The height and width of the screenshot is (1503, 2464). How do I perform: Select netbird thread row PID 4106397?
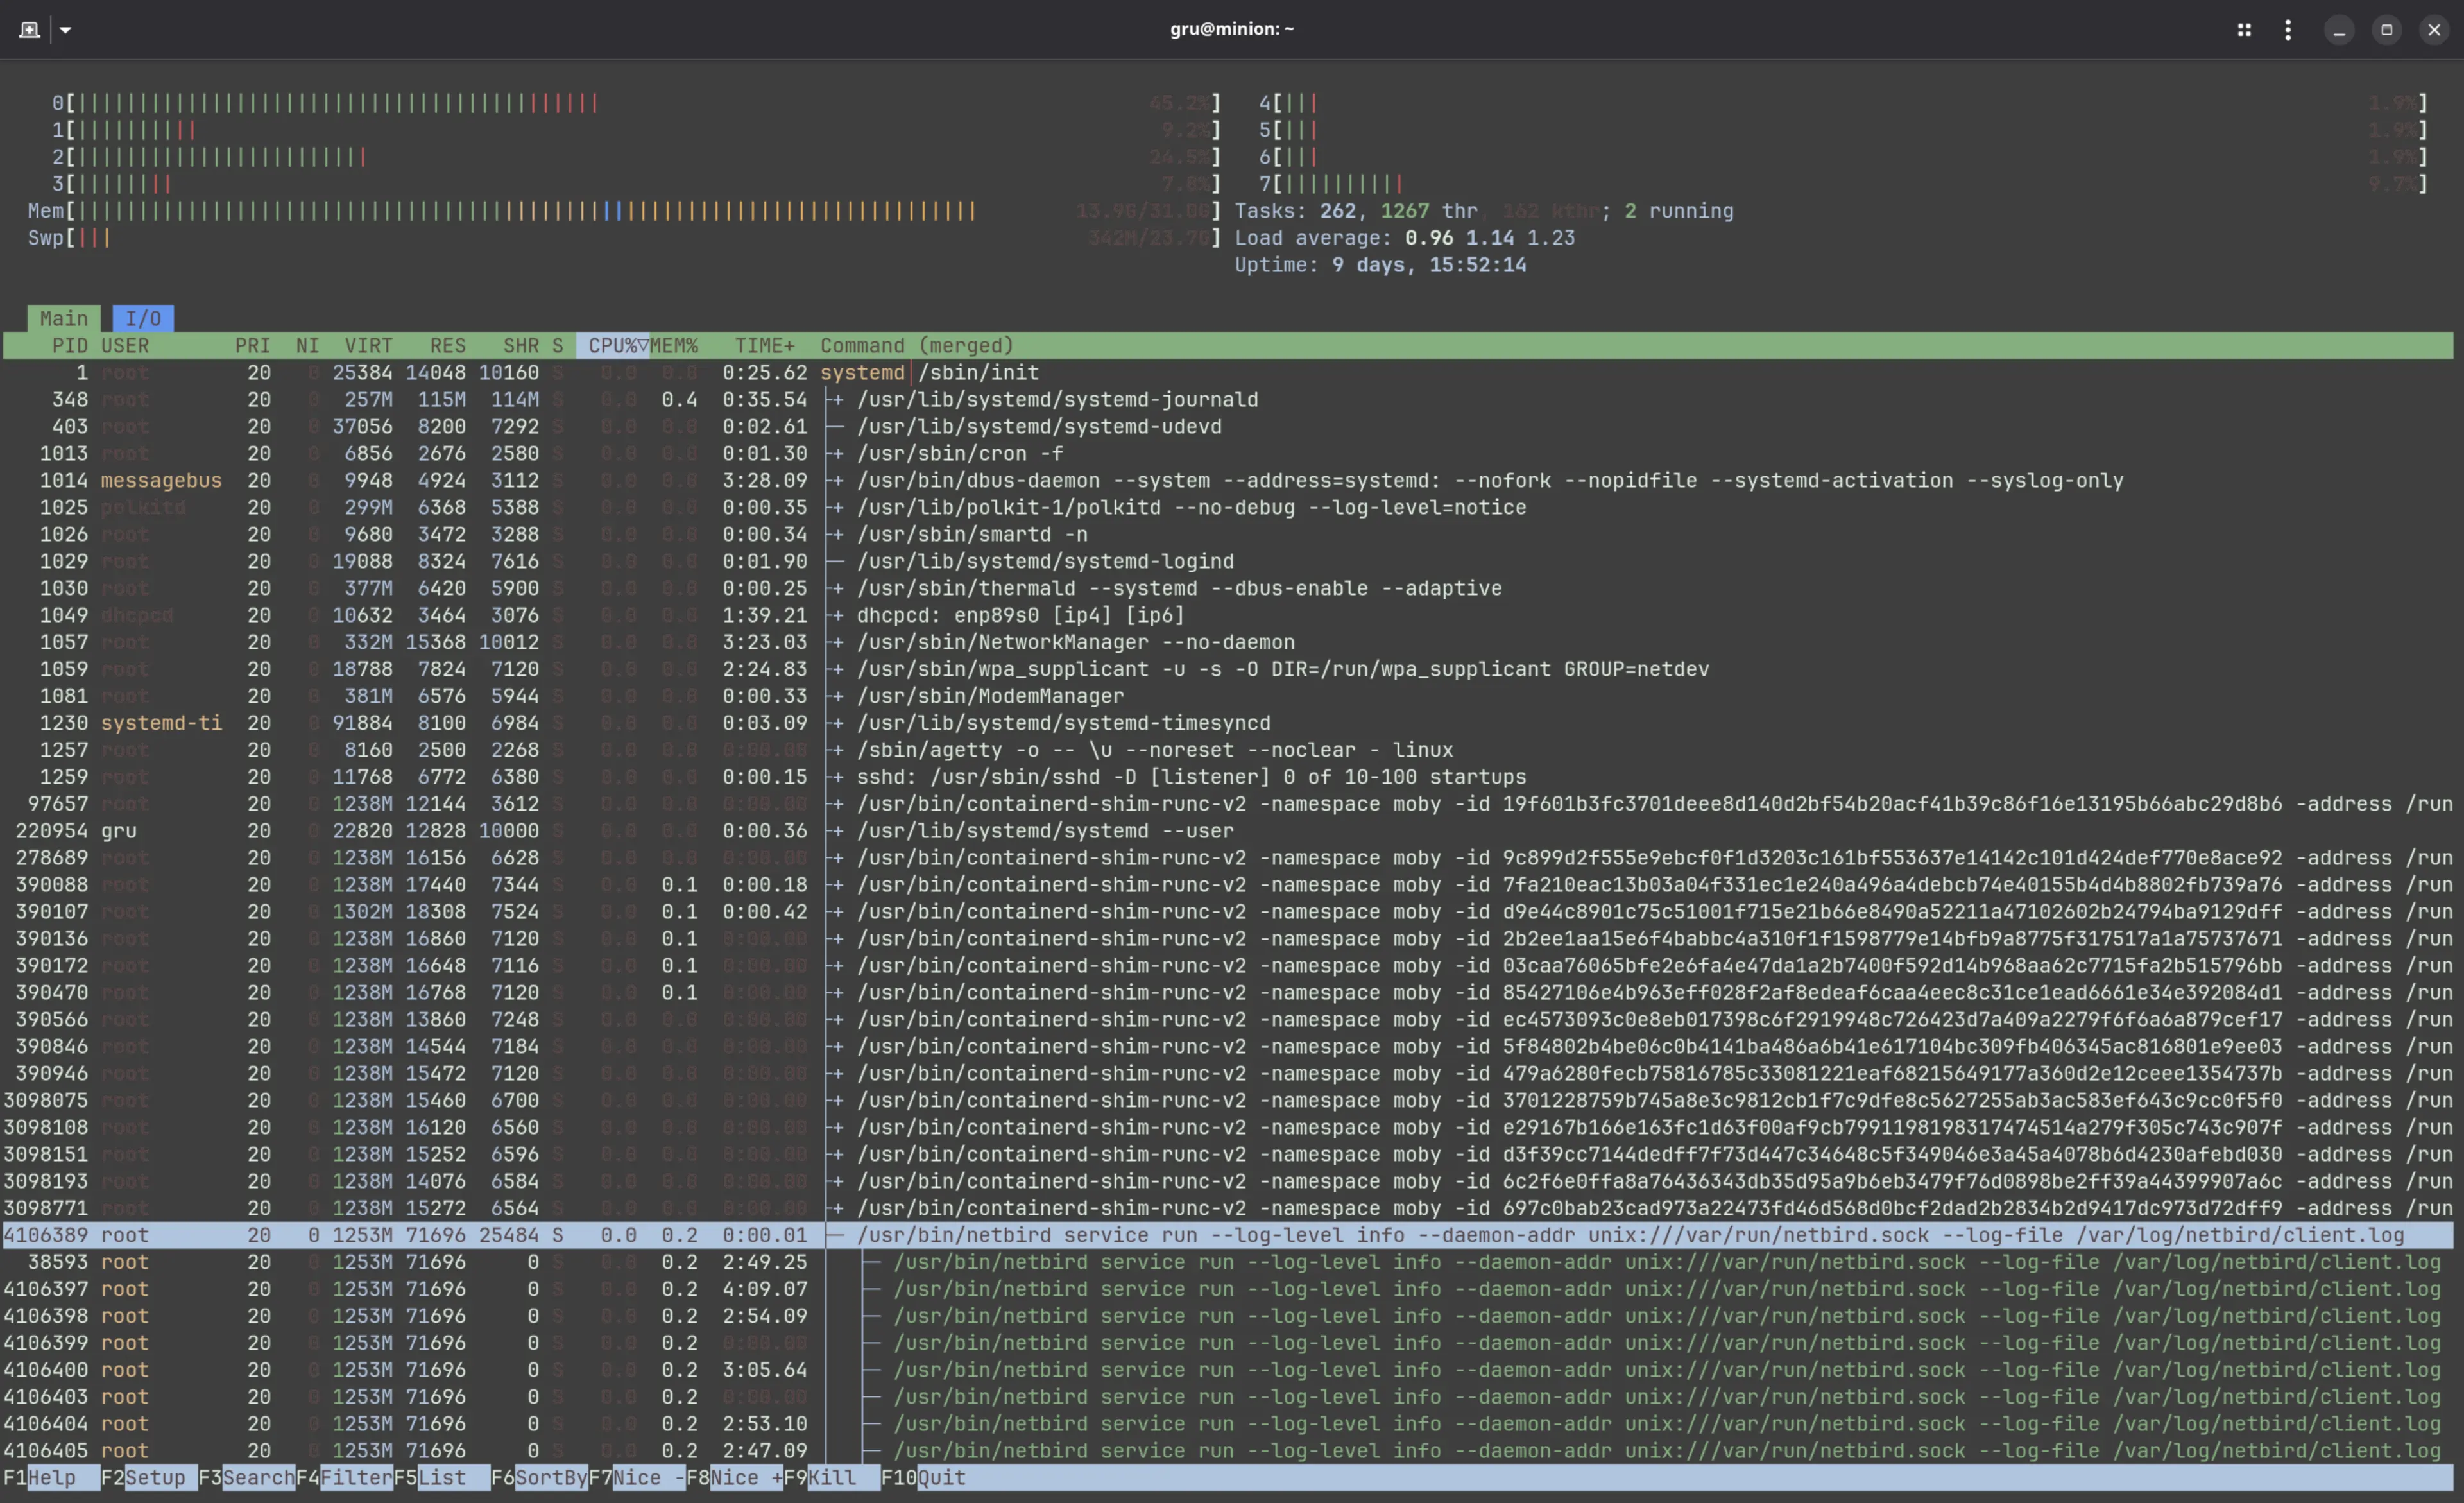[1228, 1290]
